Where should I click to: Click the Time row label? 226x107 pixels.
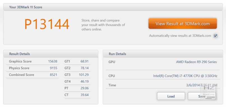[112, 85]
